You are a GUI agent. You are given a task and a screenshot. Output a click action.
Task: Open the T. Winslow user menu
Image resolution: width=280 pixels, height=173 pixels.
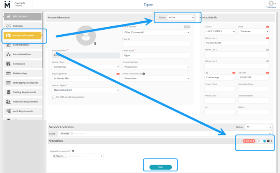point(271,5)
